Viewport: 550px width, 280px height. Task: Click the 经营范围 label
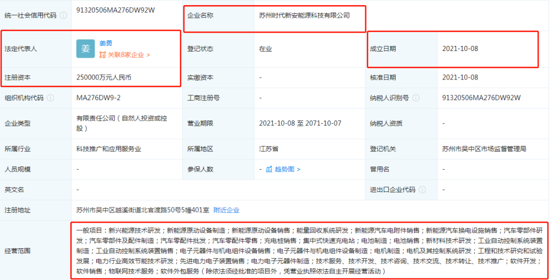[x=17, y=251]
